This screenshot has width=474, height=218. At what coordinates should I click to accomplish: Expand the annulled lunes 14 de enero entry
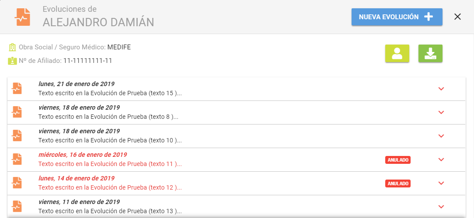(x=441, y=183)
